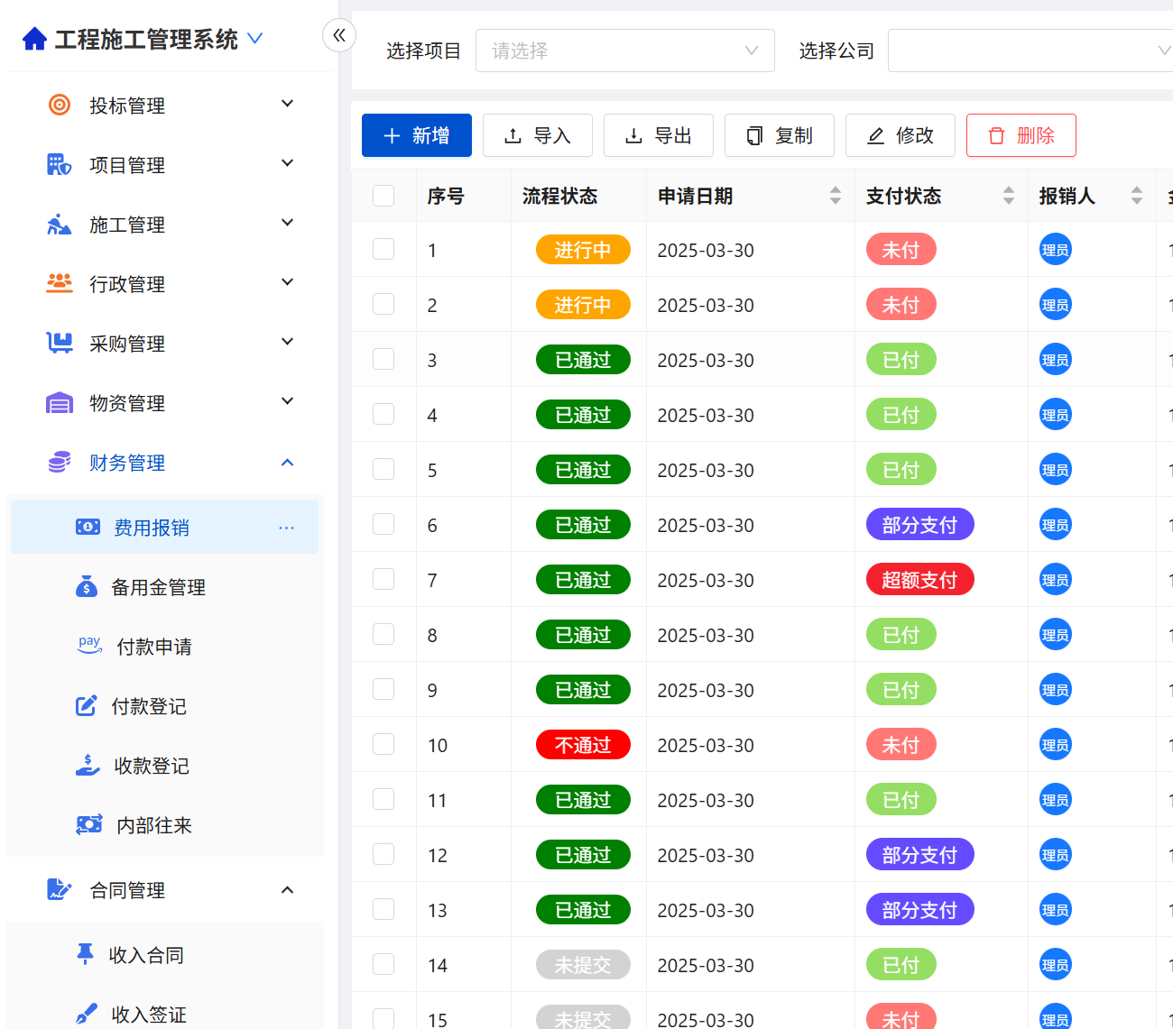Image resolution: width=1173 pixels, height=1029 pixels.
Task: Click the 付款登记 edit icon
Action: pyautogui.click(x=86, y=706)
